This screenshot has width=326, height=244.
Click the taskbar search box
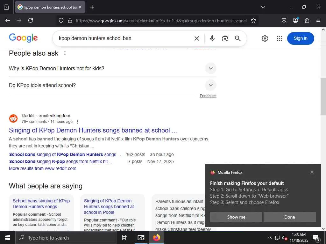(66, 238)
